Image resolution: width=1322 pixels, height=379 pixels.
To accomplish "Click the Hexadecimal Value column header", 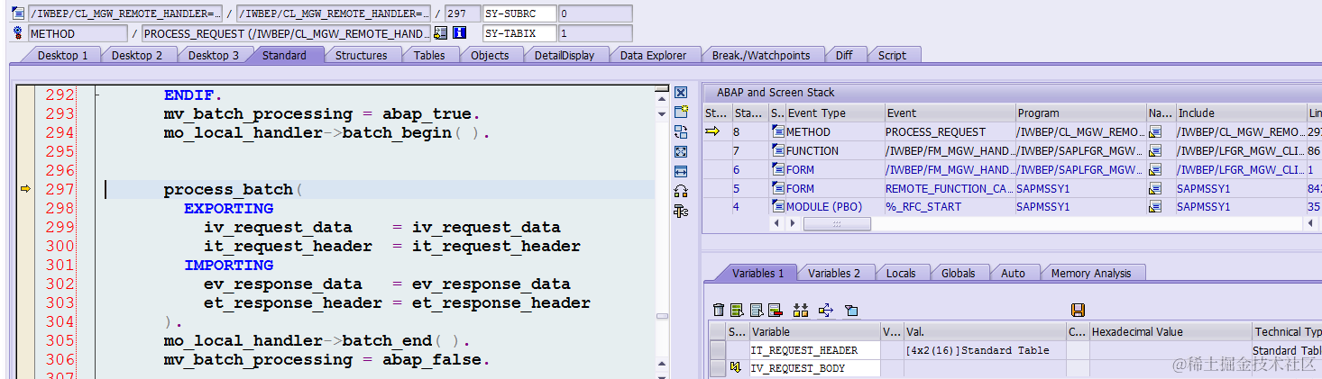I will (x=1171, y=331).
